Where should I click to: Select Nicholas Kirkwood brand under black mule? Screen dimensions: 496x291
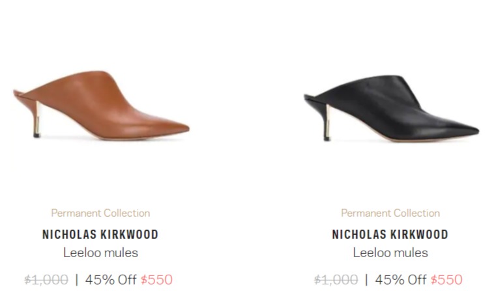click(x=390, y=234)
